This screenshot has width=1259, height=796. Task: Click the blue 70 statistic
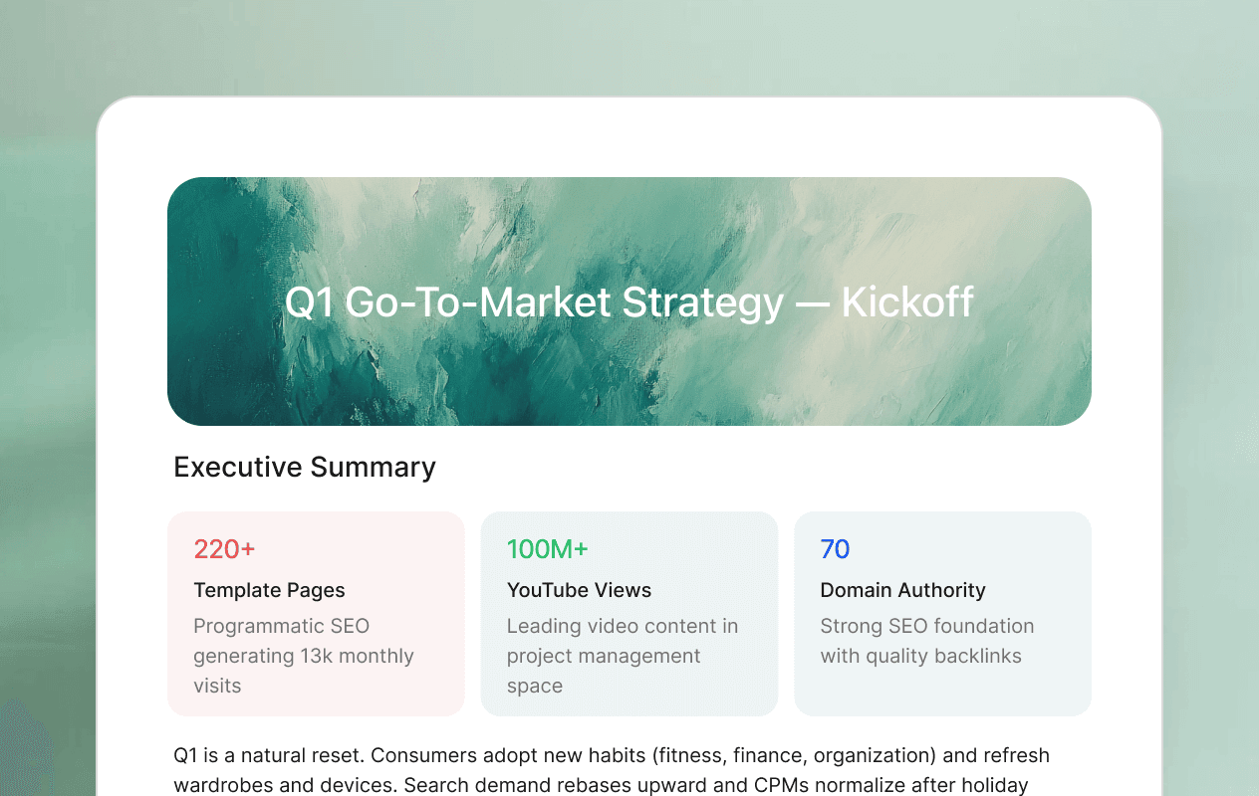click(835, 549)
